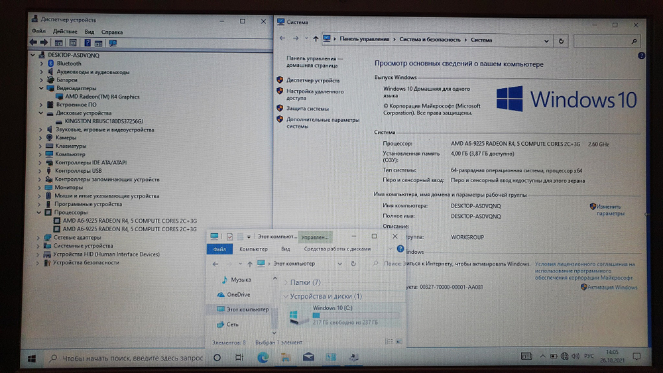Open Защита системы link

(308, 109)
